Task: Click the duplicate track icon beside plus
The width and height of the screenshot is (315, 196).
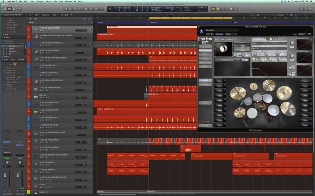Action: pyautogui.click(x=36, y=19)
